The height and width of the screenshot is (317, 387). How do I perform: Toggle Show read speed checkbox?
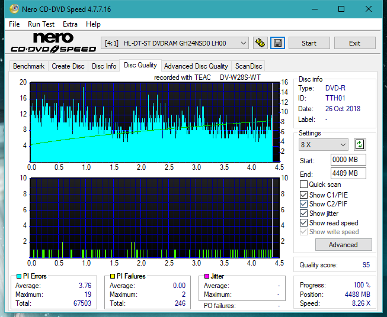pos(303,222)
